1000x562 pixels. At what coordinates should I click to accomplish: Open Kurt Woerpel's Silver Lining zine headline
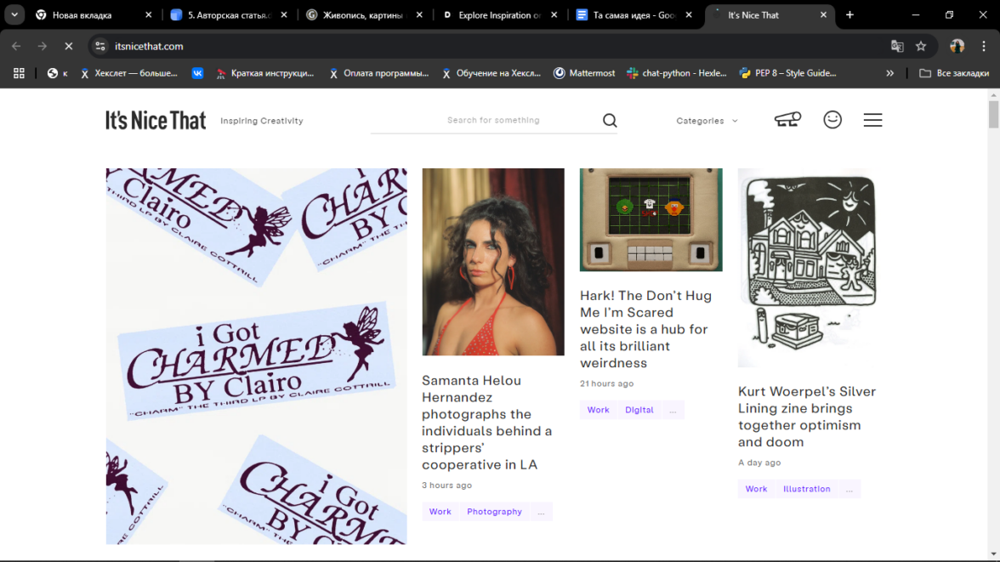(x=807, y=417)
